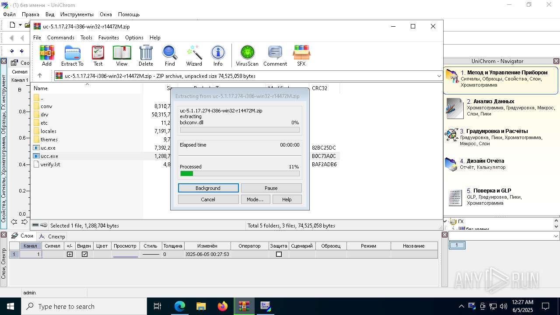Close the left properties panel
This screenshot has width=560, height=315.
coord(3,61)
